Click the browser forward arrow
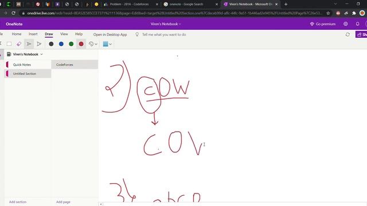Viewport: 367px width, 206px height. click(5, 13)
